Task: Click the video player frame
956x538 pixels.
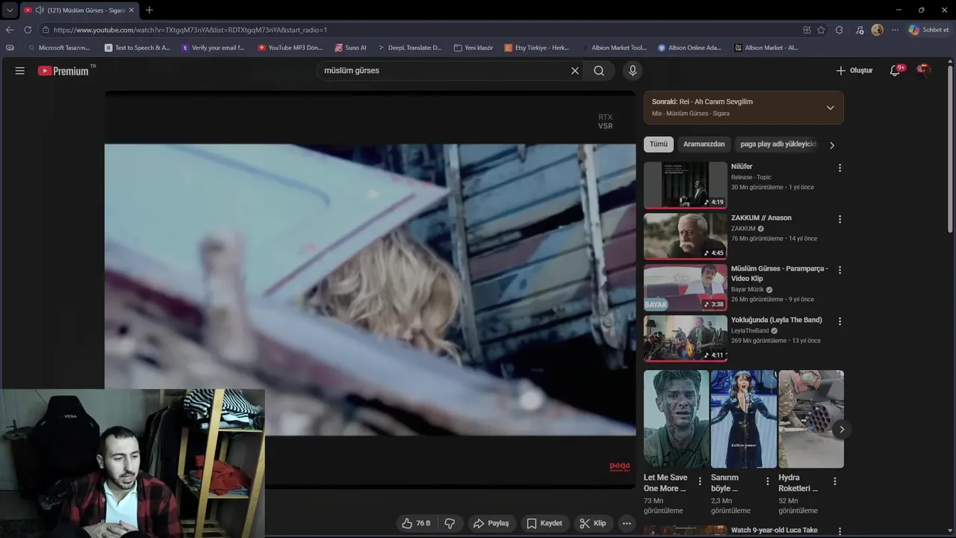Action: (x=370, y=288)
